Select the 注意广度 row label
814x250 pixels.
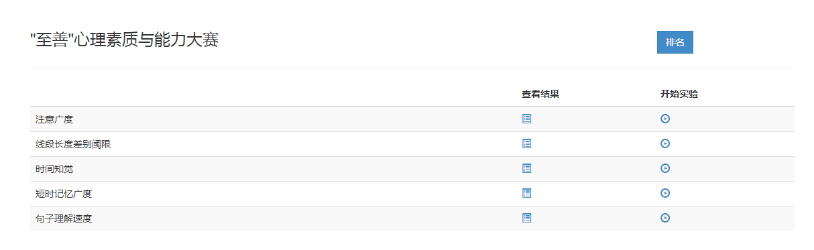pyautogui.click(x=54, y=119)
